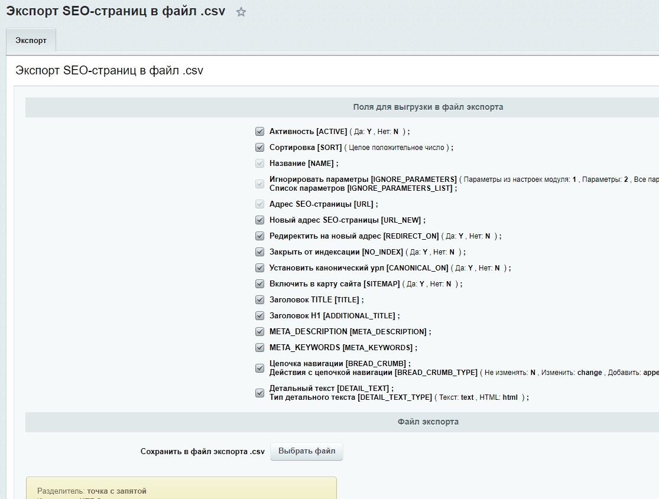Uncheck Цепочка навигации [BREAD_CRUMB]
Viewport: 659px width, 499px height.
[x=259, y=367]
